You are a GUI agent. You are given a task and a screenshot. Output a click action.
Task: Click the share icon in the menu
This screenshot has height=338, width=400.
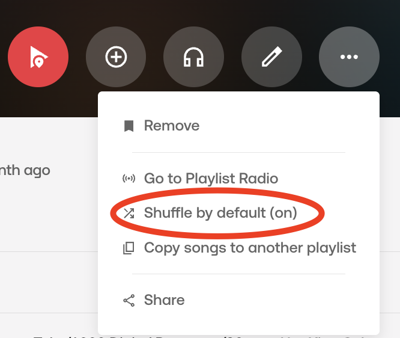click(129, 300)
